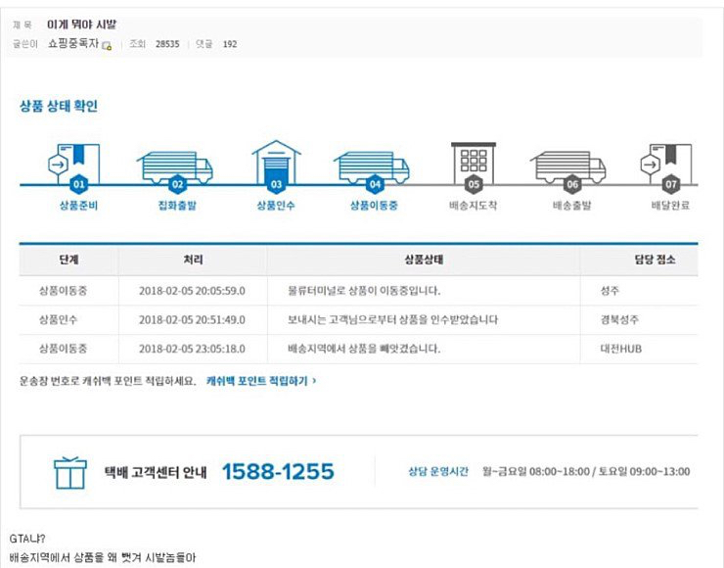
Task: Click the 단계 column header
Action: tap(68, 260)
